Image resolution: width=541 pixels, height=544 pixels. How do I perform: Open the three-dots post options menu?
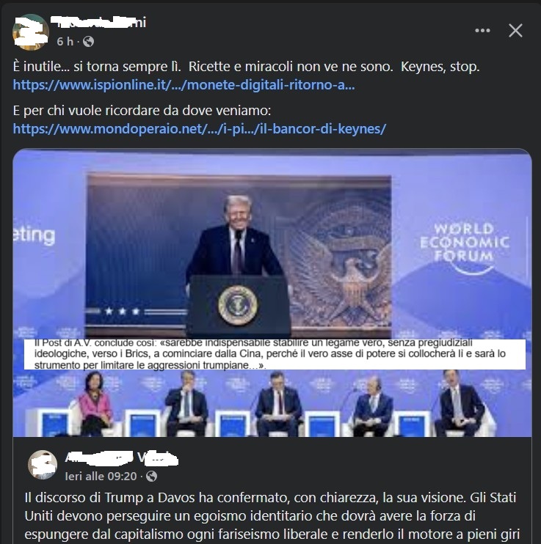pos(482,31)
